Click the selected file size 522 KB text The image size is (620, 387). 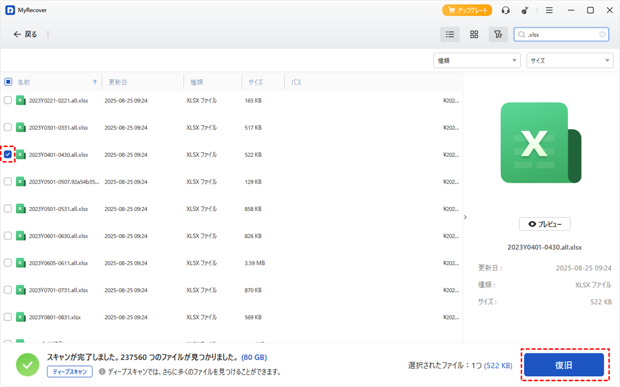point(498,365)
